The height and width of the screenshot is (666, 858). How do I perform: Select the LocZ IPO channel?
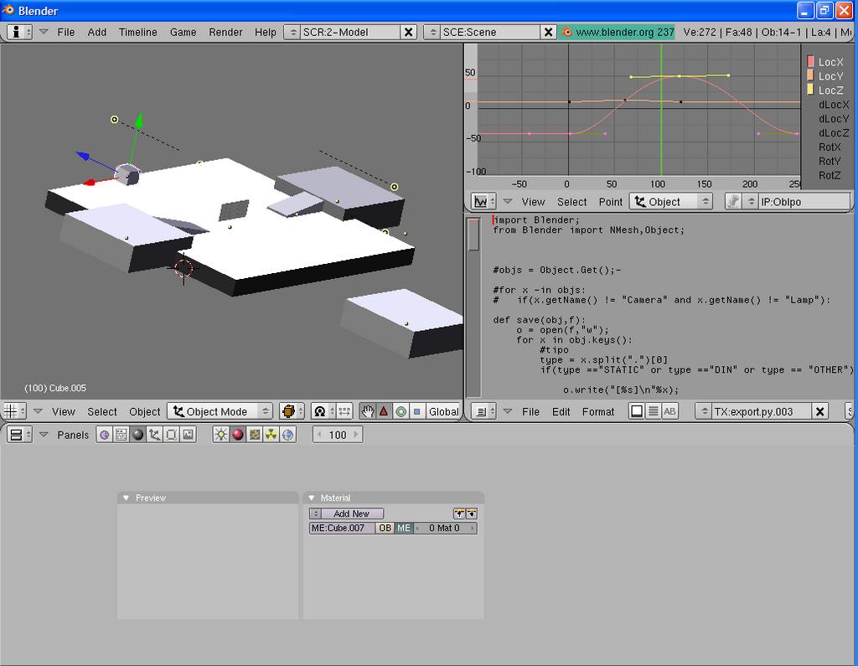(x=830, y=90)
